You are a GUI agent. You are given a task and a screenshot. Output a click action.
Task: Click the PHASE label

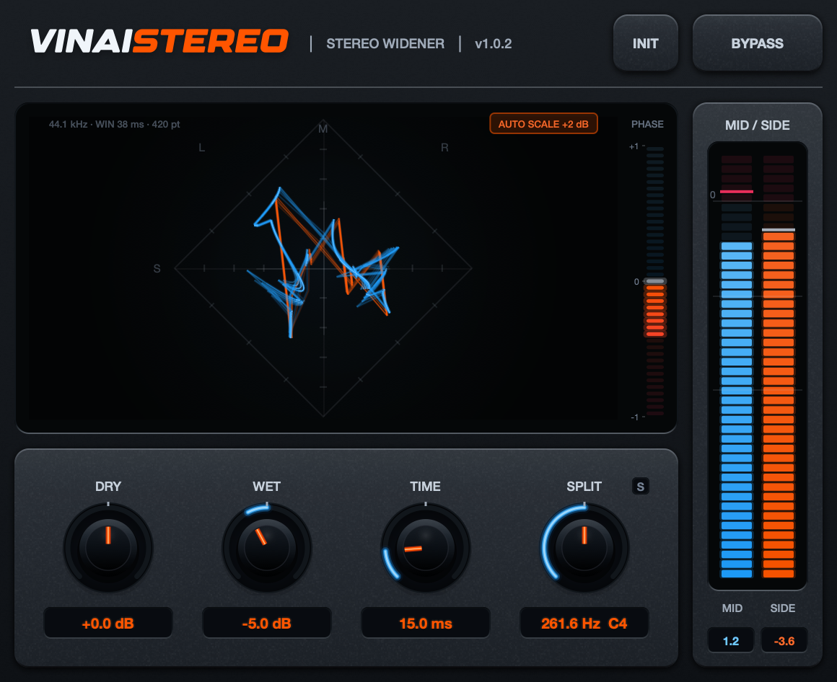click(647, 124)
